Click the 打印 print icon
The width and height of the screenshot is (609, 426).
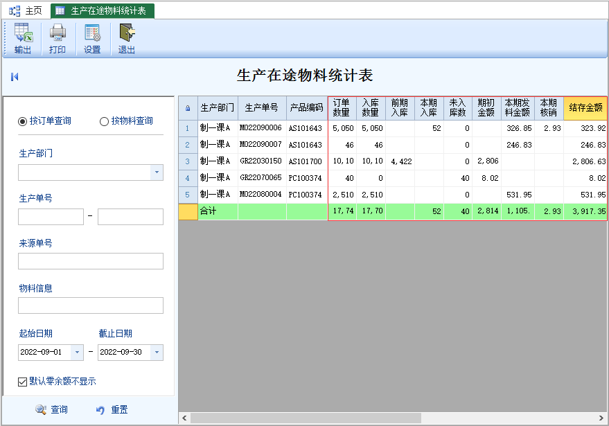click(58, 39)
